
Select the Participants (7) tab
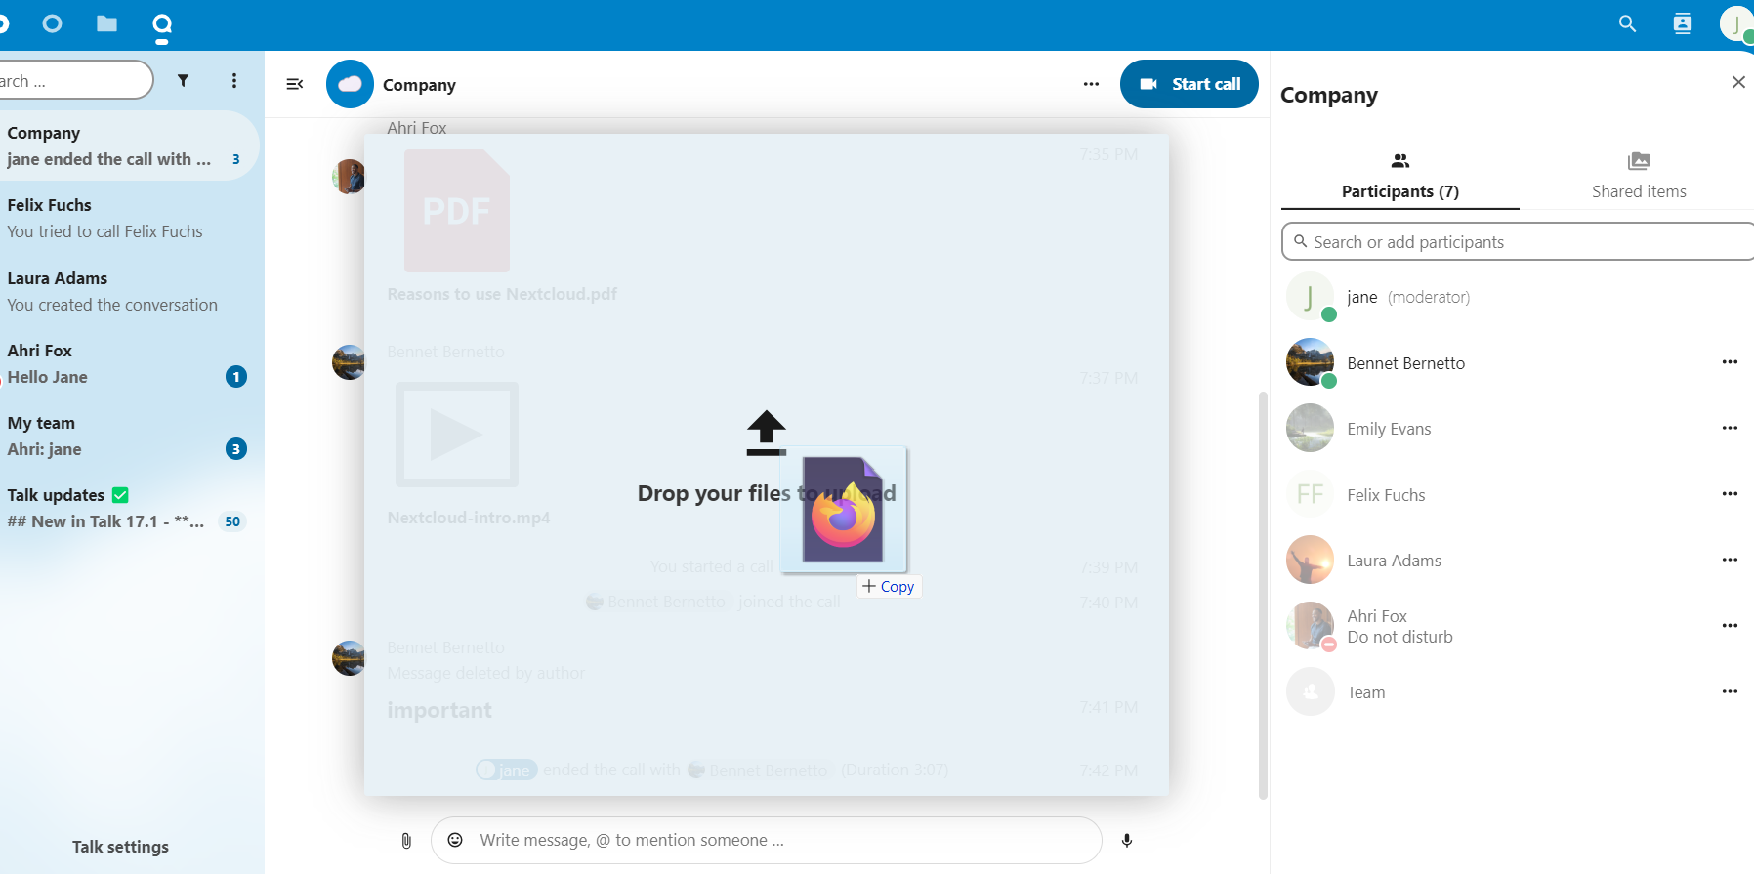[x=1399, y=176]
